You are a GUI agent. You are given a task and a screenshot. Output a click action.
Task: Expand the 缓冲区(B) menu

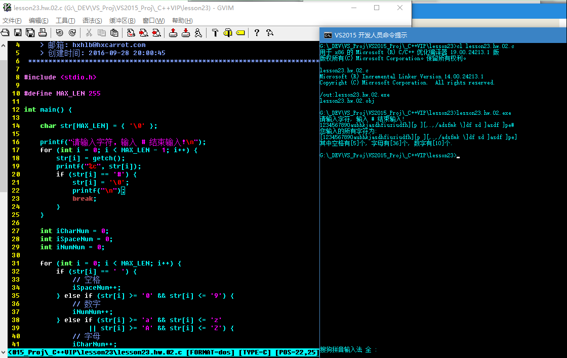point(122,21)
